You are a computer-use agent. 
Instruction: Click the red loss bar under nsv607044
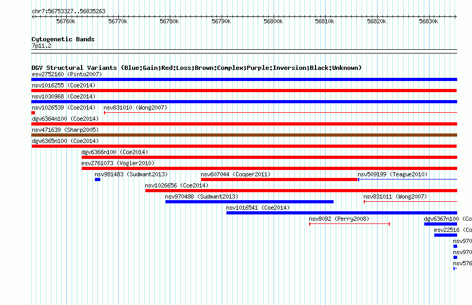point(279,180)
